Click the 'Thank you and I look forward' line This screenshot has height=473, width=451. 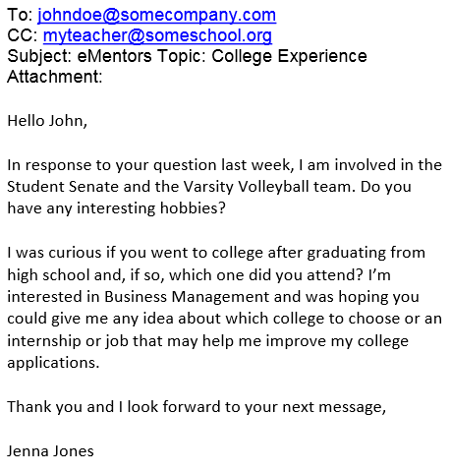[197, 407]
